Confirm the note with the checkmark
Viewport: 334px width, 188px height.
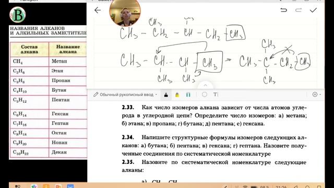tap(313, 10)
